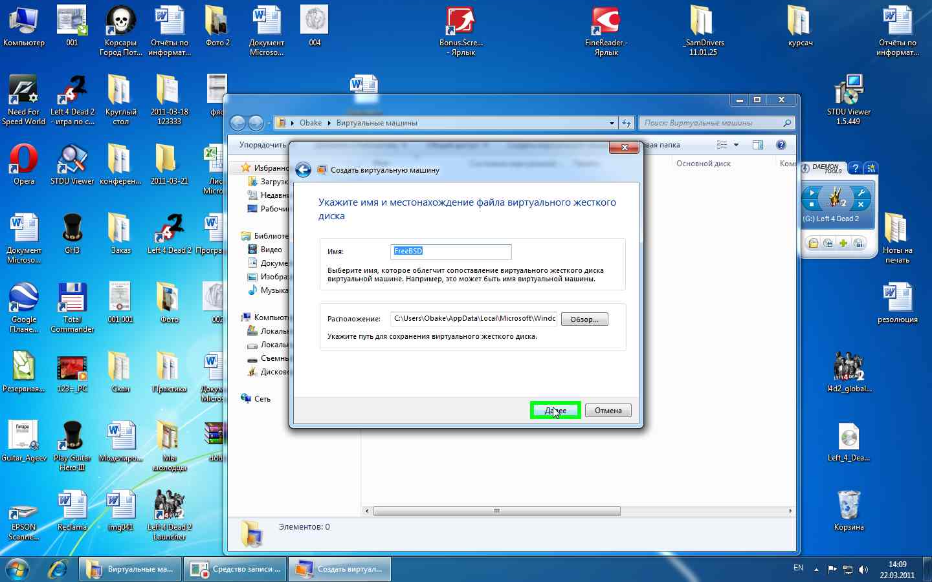The height and width of the screenshot is (582, 932).
Task: Click the yellow lock icon in DAEMON Tools gadget
Action: point(813,243)
